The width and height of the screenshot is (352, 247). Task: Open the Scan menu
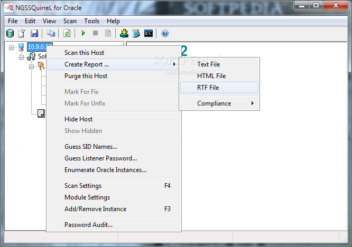(x=70, y=21)
